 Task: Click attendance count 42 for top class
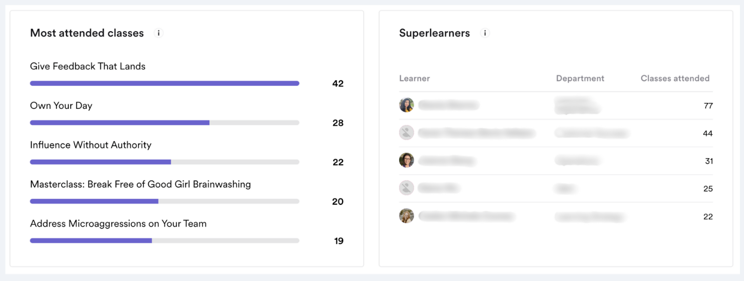click(338, 84)
